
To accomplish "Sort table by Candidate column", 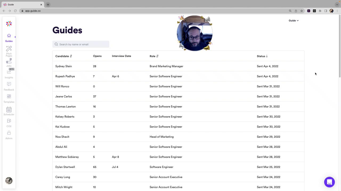I will 64,56.
